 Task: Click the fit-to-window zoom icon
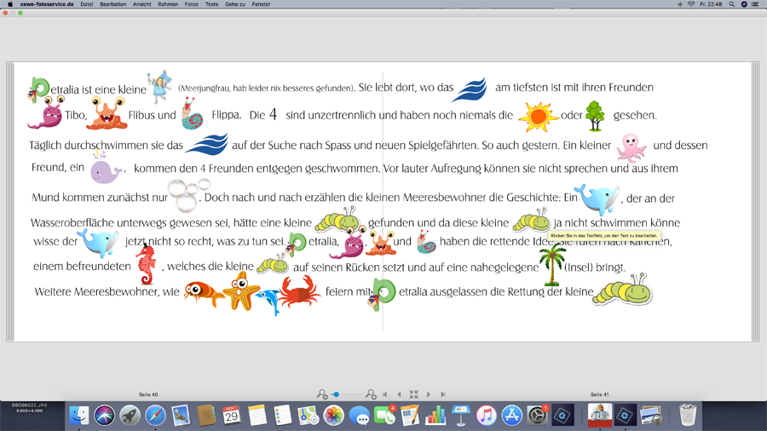click(x=413, y=394)
